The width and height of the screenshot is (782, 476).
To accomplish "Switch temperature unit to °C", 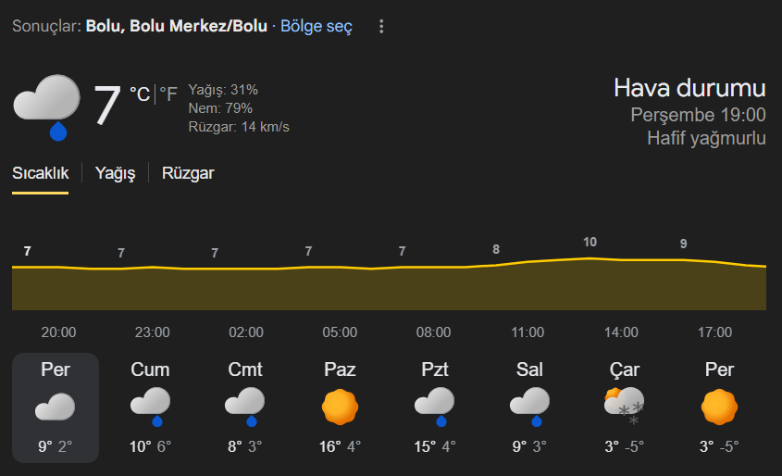I will pos(139,94).
